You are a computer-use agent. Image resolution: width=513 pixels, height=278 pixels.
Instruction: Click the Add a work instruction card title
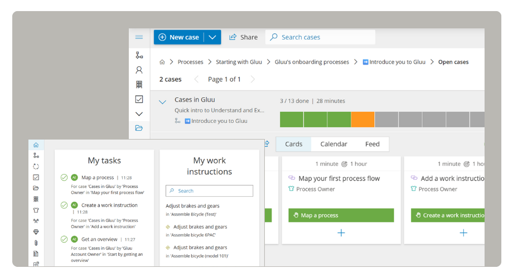[x=452, y=178]
